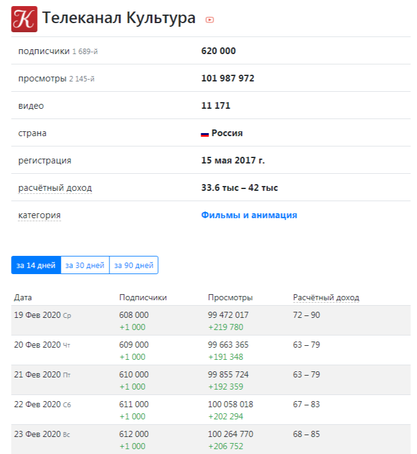Click the 'расчётный доход' label in the info list
The image size is (417, 454).
pyautogui.click(x=55, y=188)
